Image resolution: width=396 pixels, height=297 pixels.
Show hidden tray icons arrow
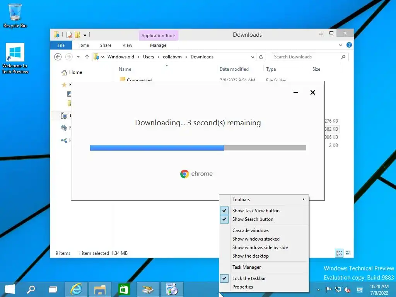tap(319, 290)
